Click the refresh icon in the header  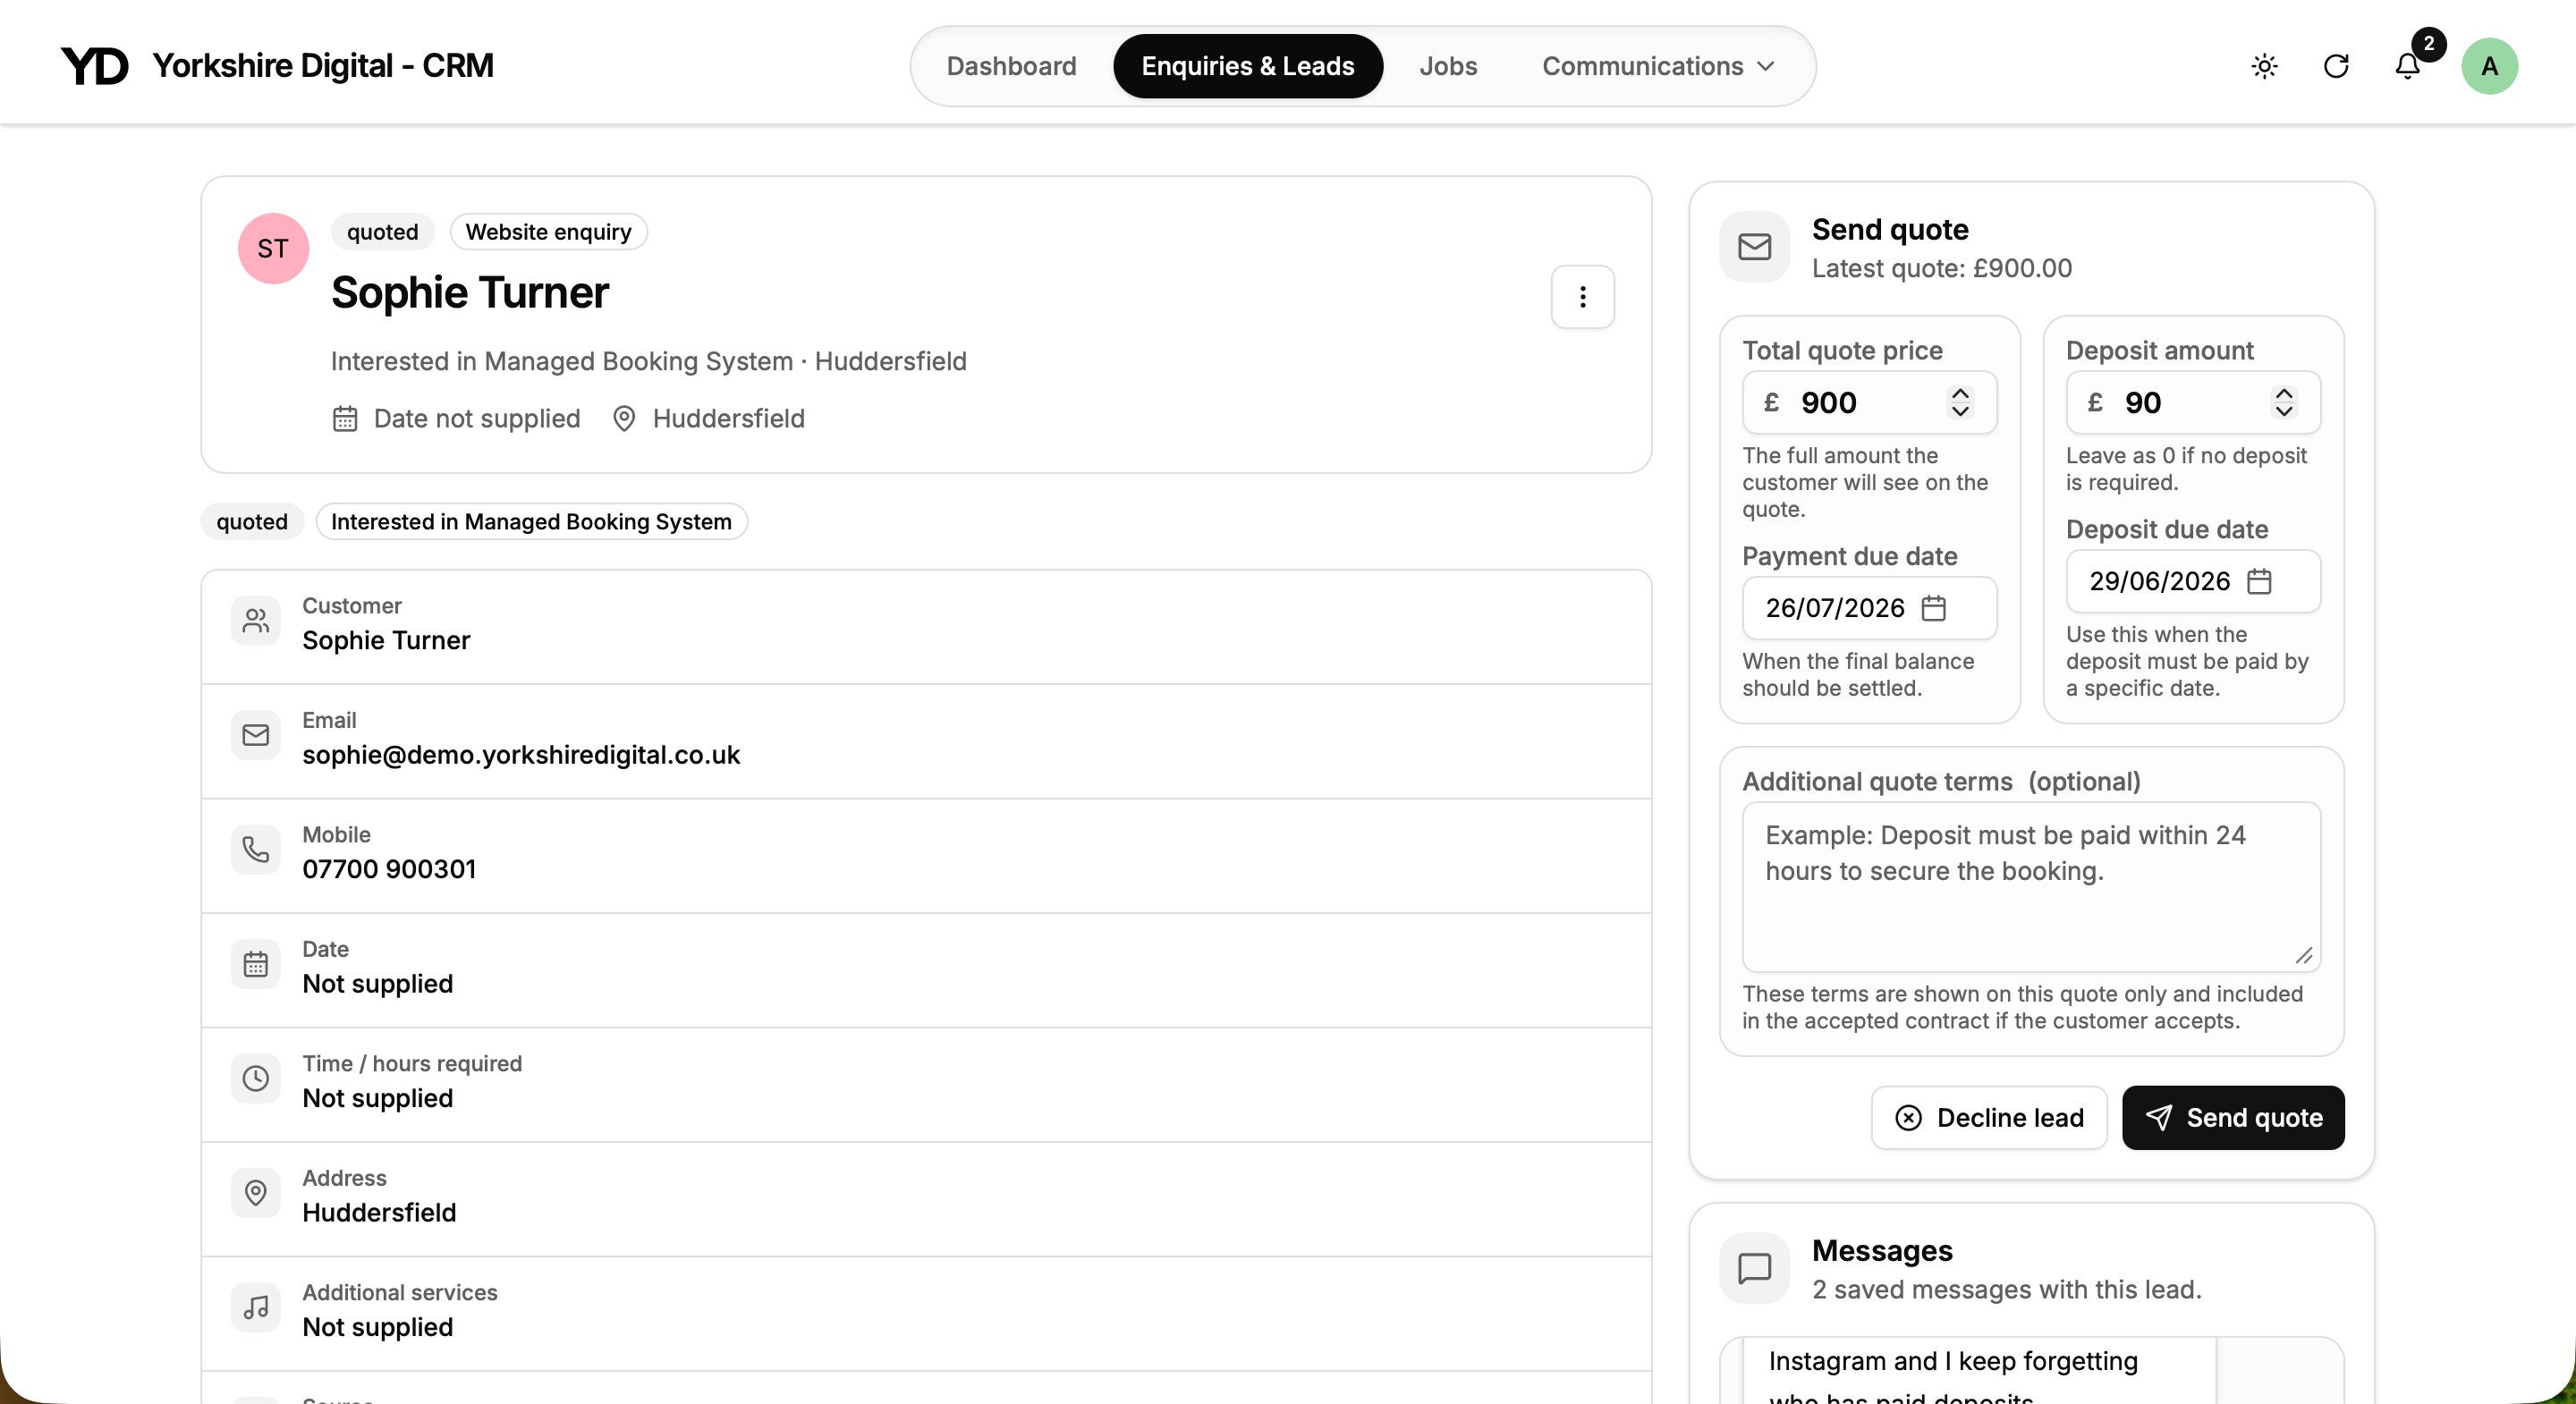[x=2336, y=66]
